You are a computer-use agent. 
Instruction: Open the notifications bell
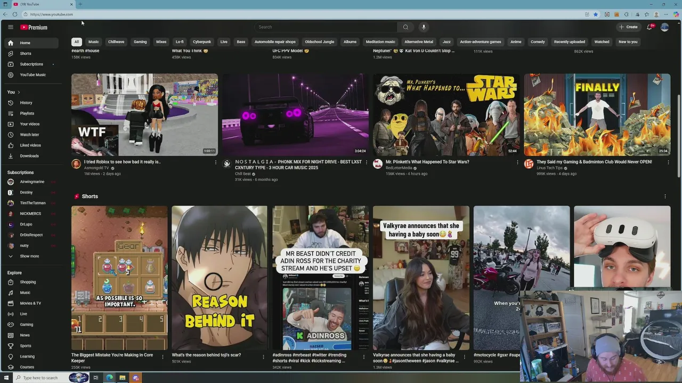(649, 27)
